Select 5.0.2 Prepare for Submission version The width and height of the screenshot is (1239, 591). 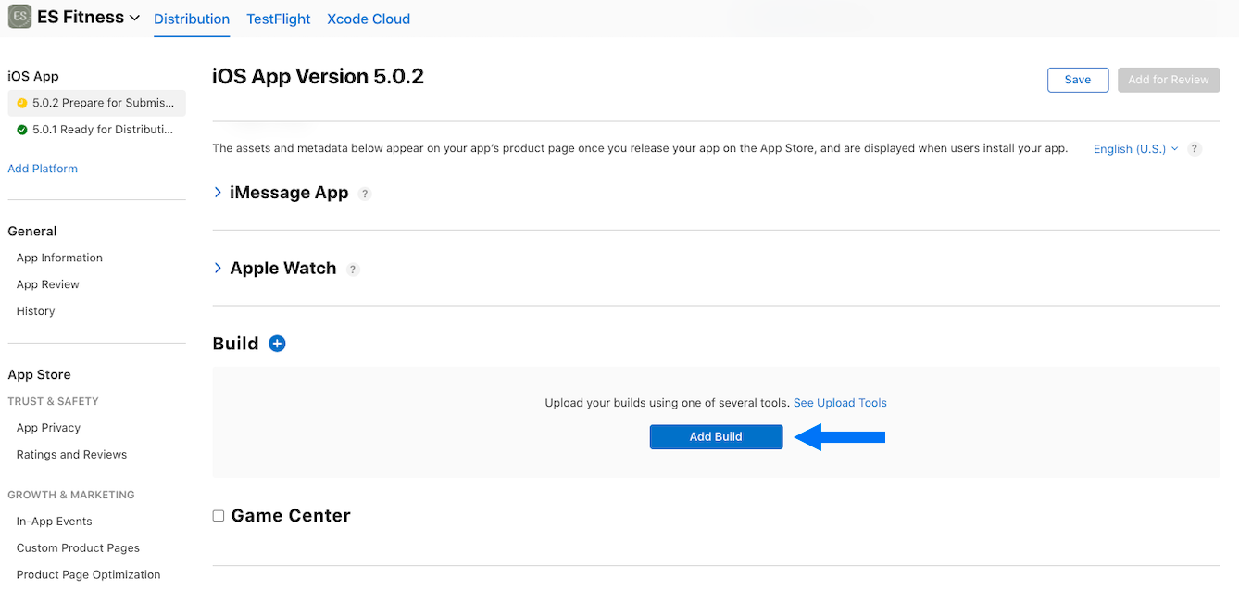pos(96,103)
